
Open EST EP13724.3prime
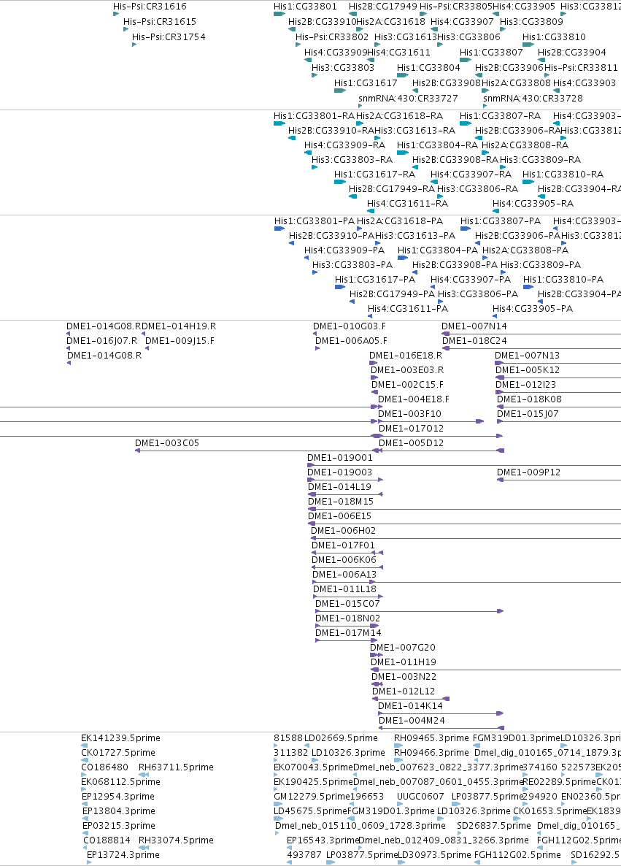123,856
